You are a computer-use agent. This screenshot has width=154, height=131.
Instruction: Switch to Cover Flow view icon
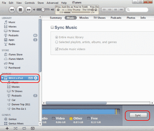pos(121,10)
